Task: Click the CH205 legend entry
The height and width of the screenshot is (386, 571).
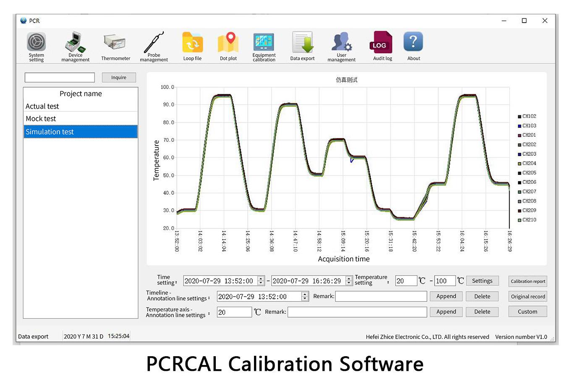Action: pyautogui.click(x=527, y=173)
